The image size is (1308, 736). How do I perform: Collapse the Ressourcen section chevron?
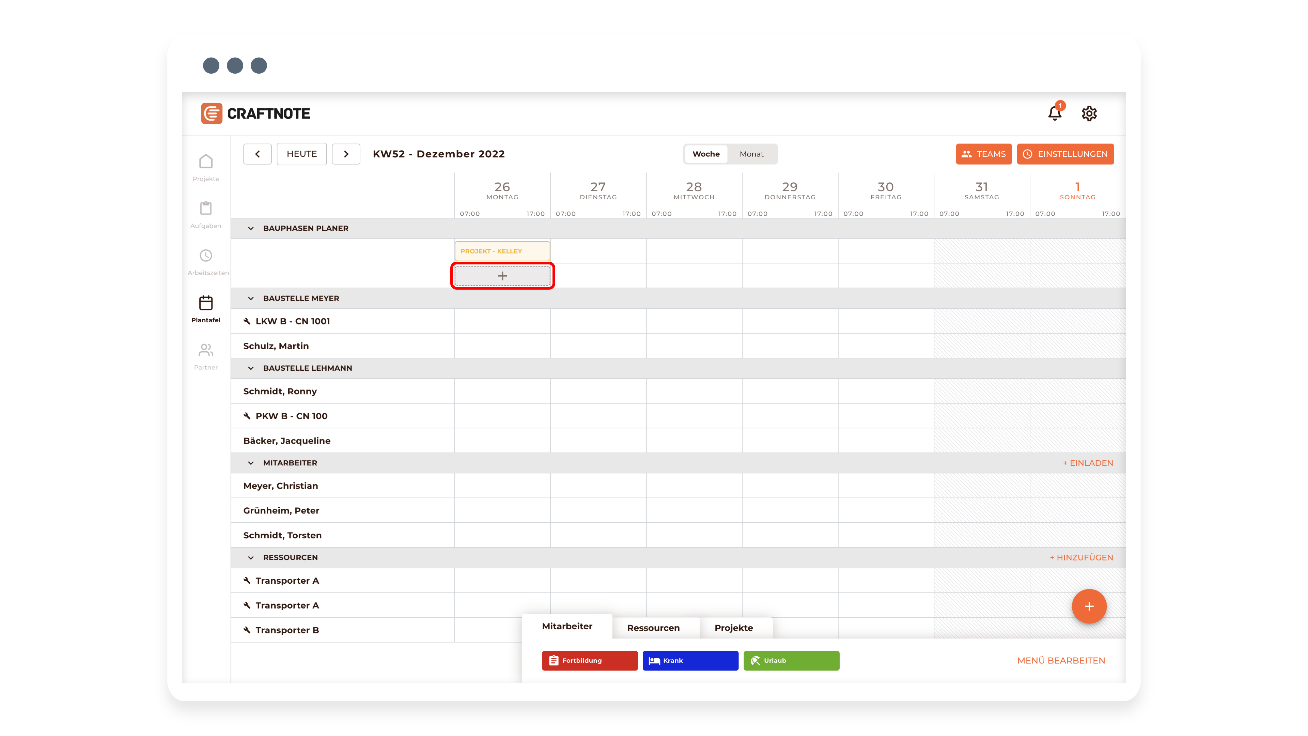(251, 558)
